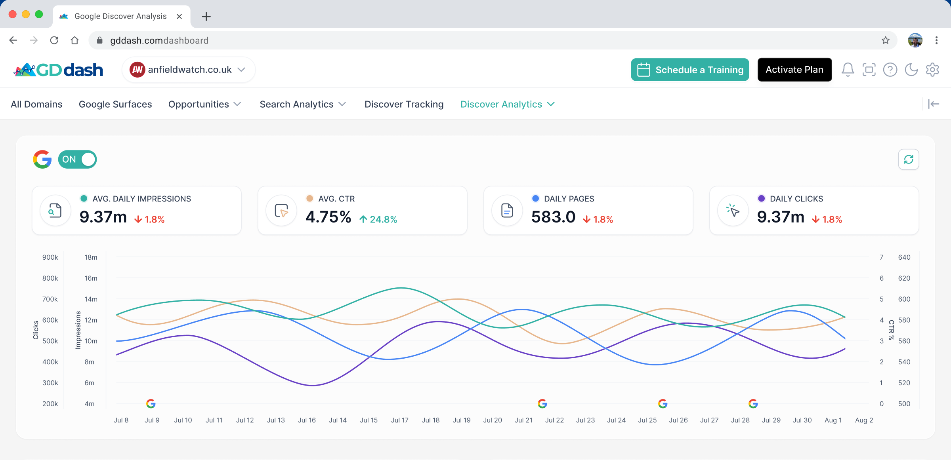Expand the Opportunities menu
951x460 pixels.
click(x=204, y=104)
